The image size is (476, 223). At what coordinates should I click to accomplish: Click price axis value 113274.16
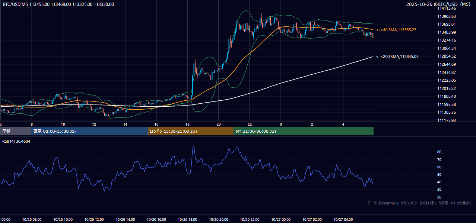click(x=446, y=40)
